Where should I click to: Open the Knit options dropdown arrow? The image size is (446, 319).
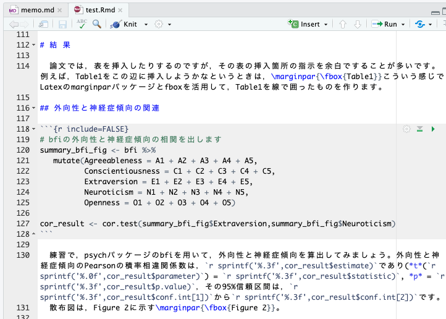(146, 25)
